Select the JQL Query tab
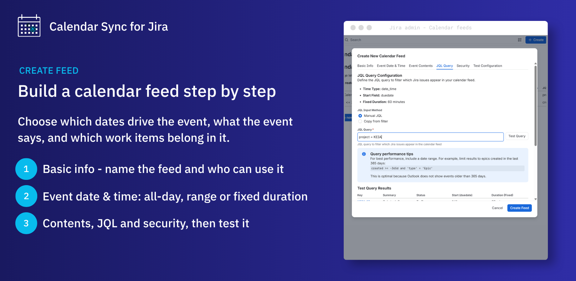 [445, 66]
